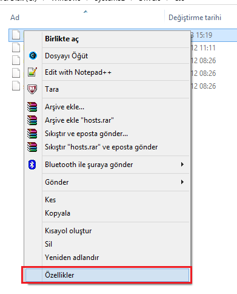237x294 pixels.
Task: Click the WinRAR icon beside Arşive ekle "hosts.rar"
Action: (32, 120)
